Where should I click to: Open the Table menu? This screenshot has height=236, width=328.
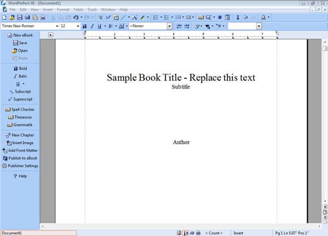point(78,10)
